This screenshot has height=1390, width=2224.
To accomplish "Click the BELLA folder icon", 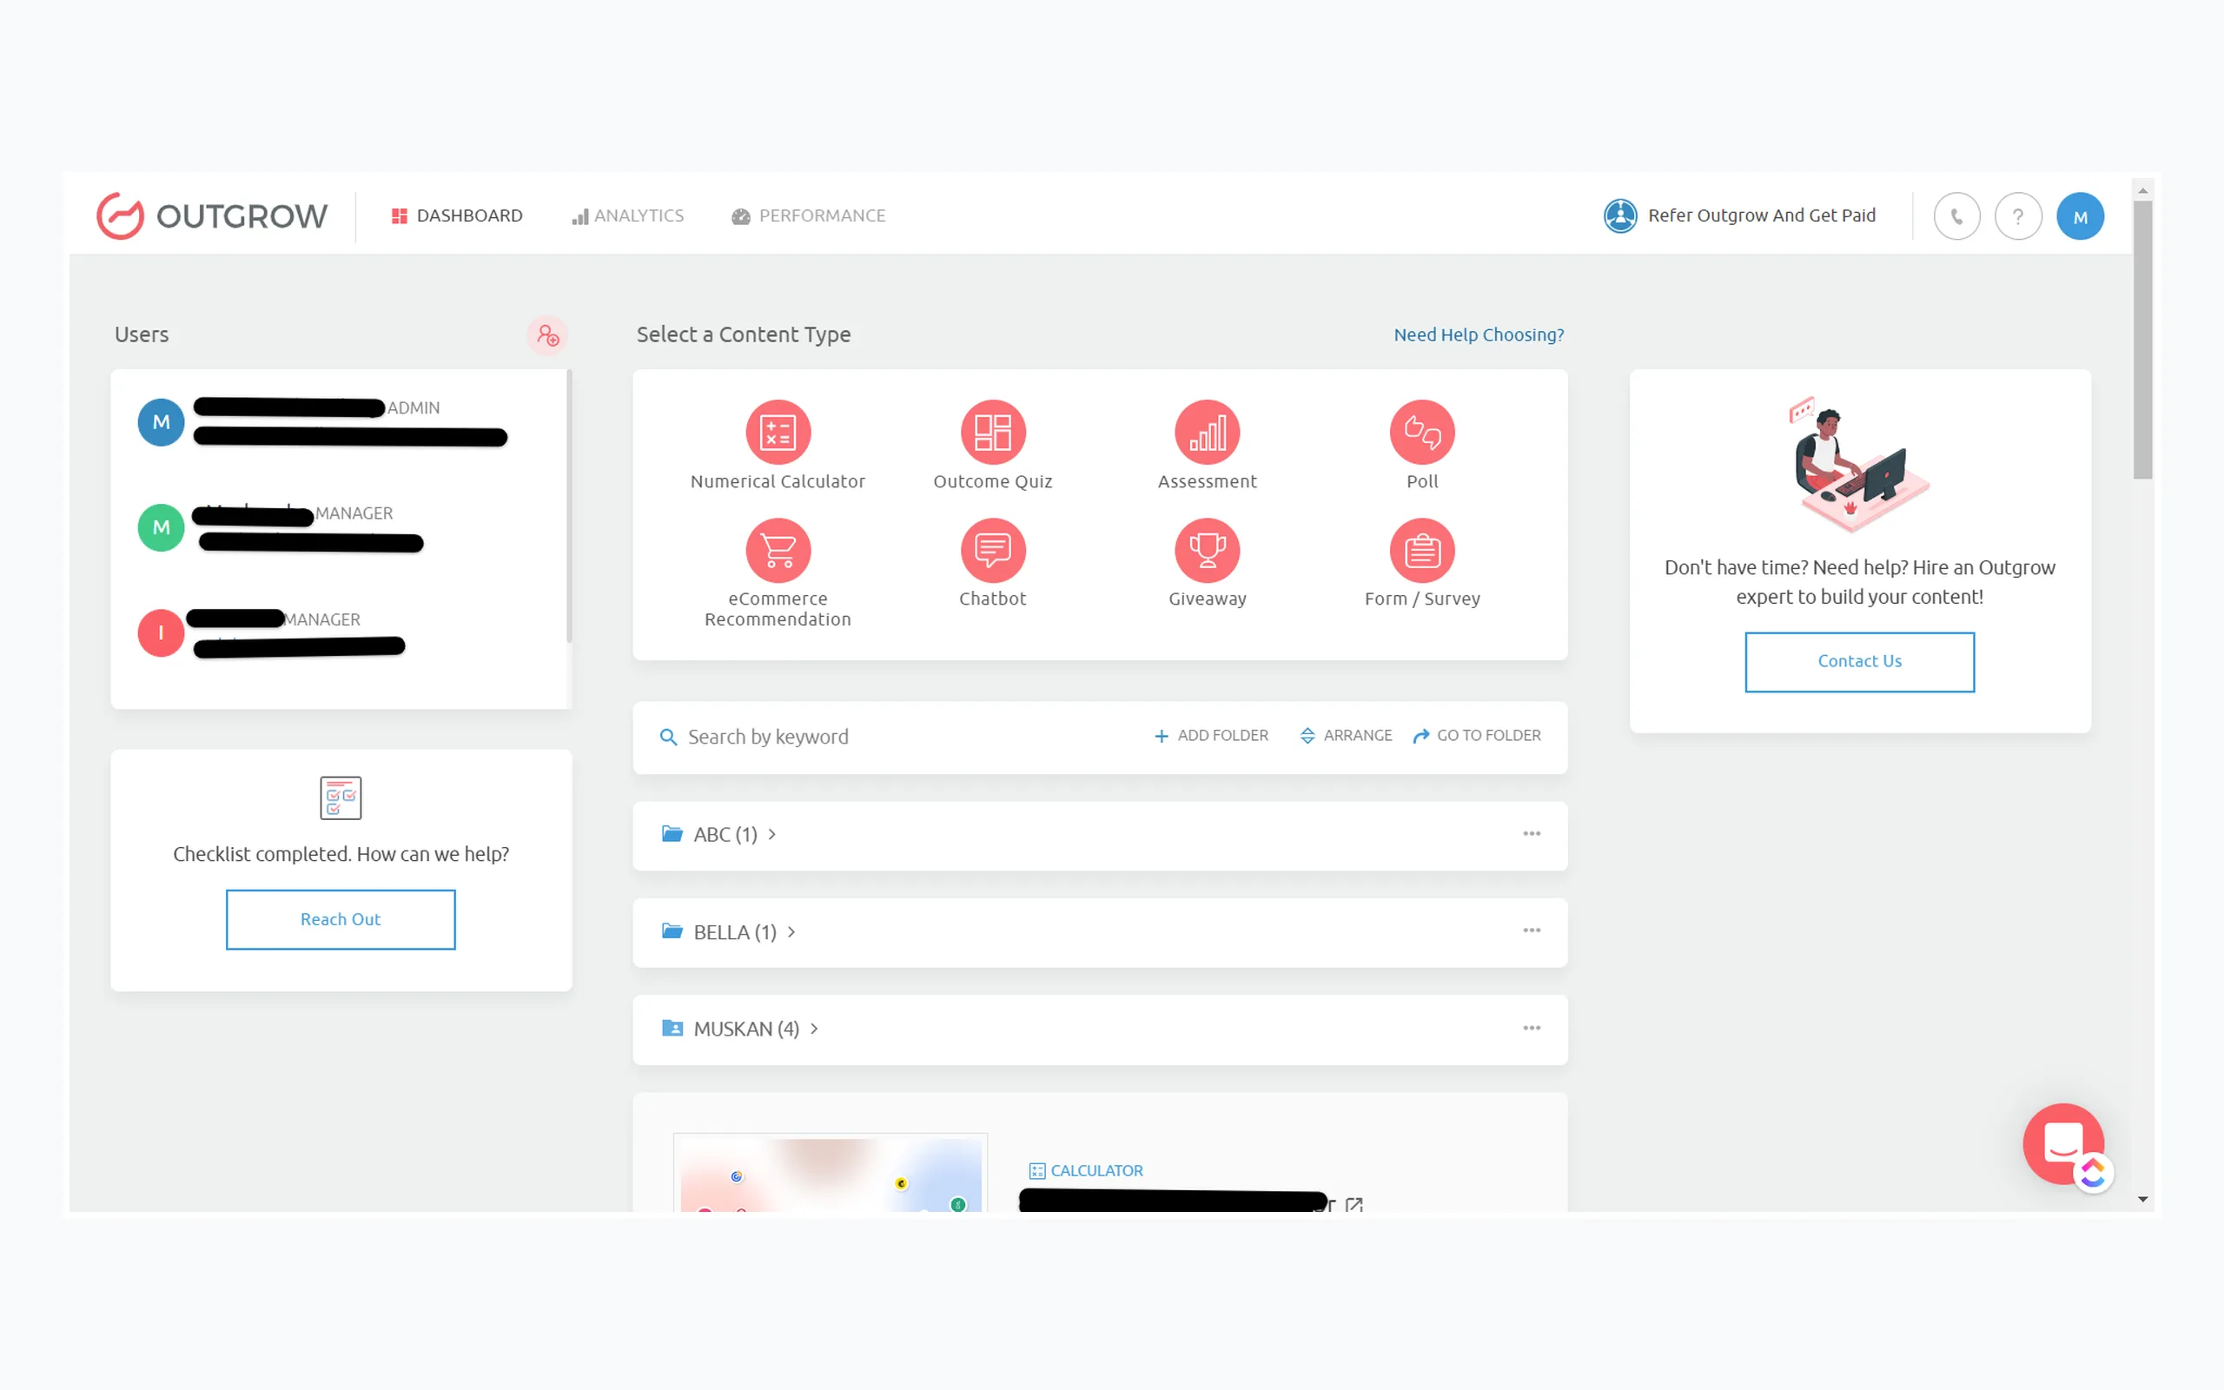I will pyautogui.click(x=672, y=931).
